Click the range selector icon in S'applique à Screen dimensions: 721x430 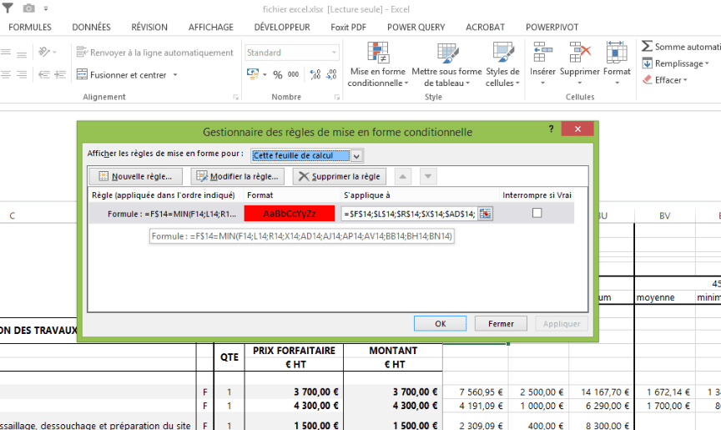[x=486, y=214]
